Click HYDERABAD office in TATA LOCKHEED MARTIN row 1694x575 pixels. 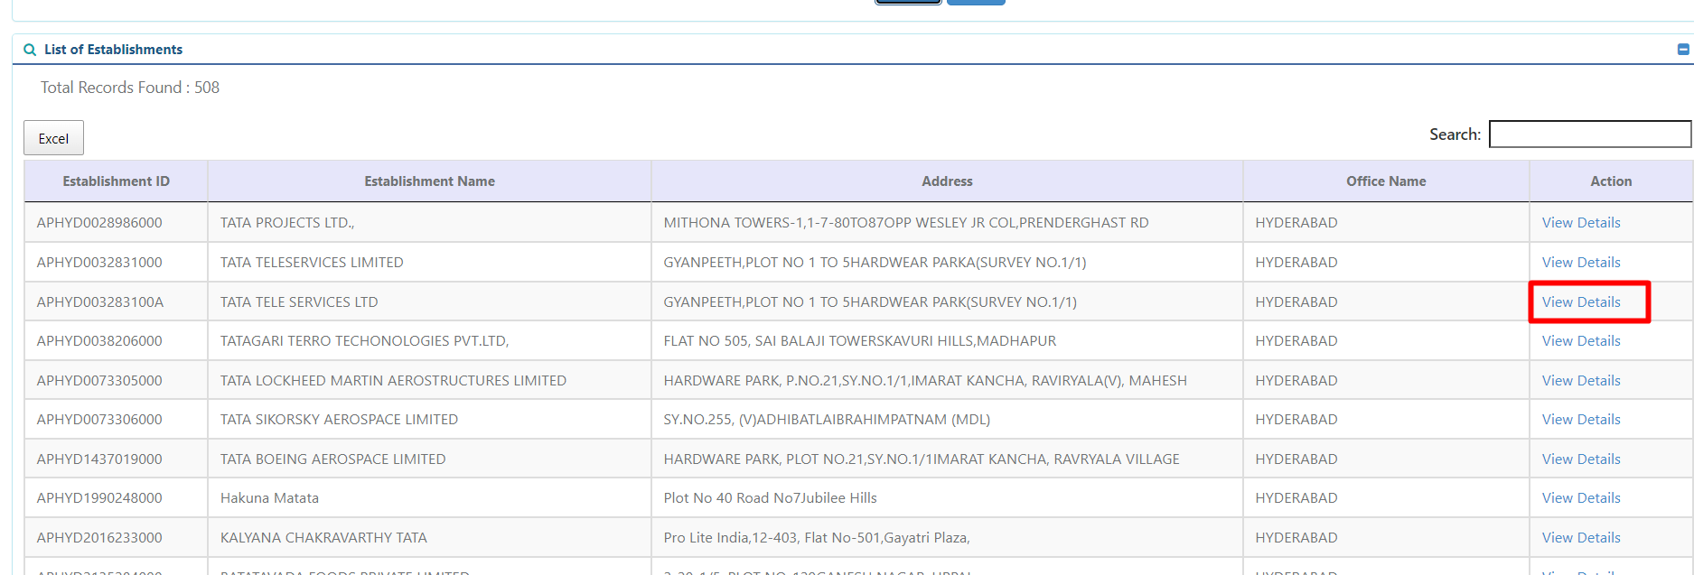click(1296, 381)
